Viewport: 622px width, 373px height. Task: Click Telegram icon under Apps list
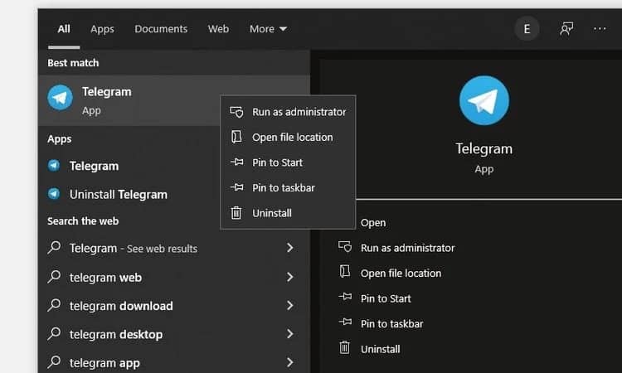pyautogui.click(x=54, y=165)
